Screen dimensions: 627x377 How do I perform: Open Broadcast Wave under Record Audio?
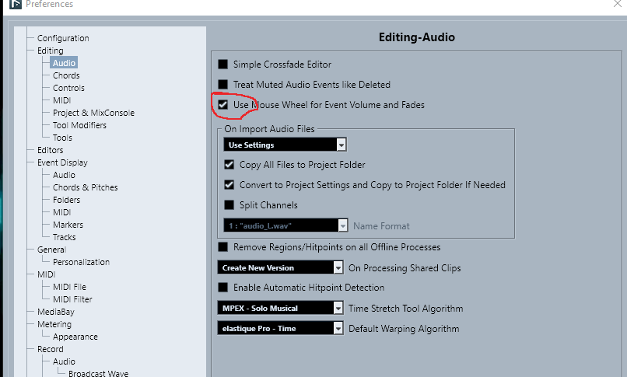click(x=98, y=374)
